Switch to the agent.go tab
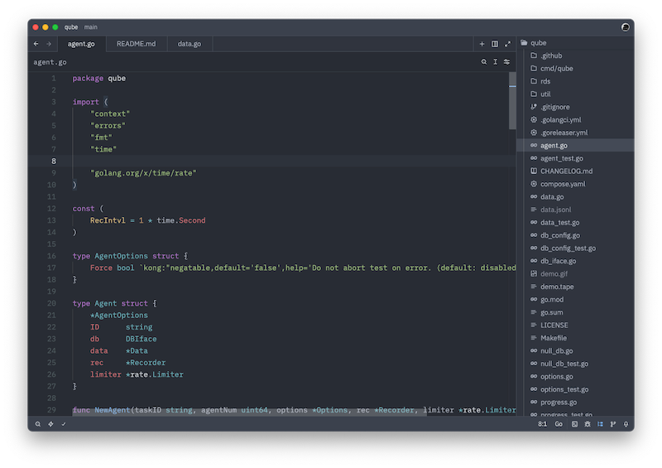662x468 pixels. point(81,44)
